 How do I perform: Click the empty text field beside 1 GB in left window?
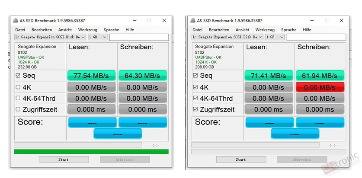pyautogui.click(x=139, y=37)
